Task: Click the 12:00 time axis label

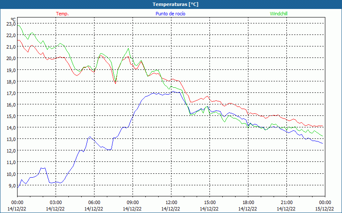Action: [x=171, y=203]
